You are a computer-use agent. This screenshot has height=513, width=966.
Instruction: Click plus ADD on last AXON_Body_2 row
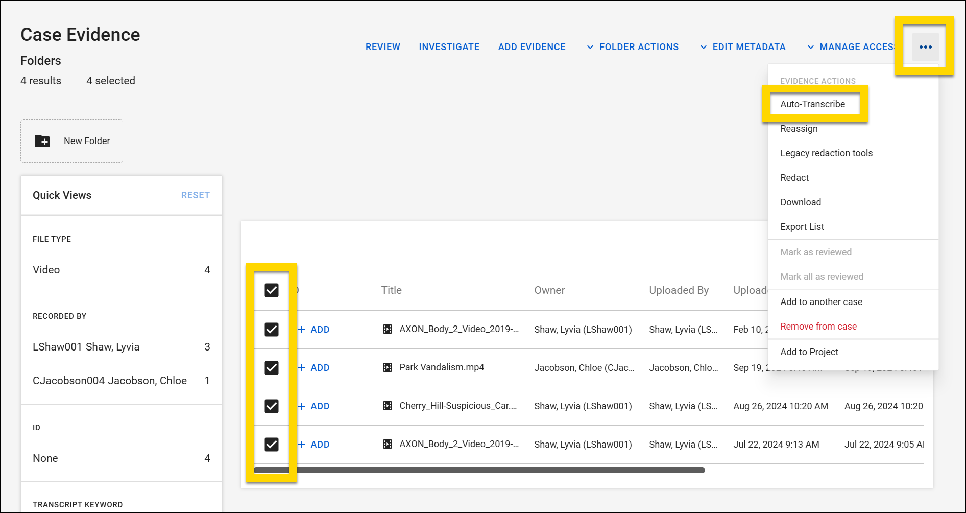click(314, 445)
